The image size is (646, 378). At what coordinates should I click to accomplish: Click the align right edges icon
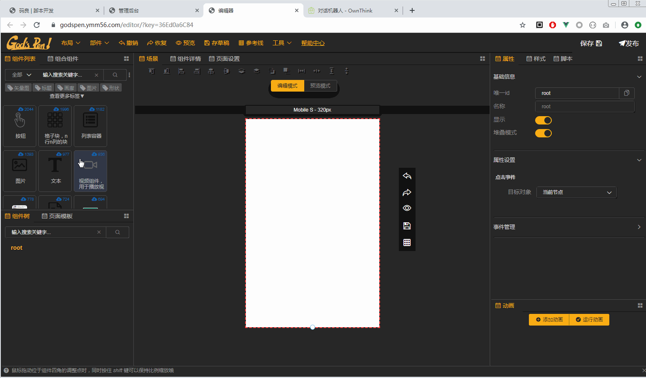tap(197, 71)
